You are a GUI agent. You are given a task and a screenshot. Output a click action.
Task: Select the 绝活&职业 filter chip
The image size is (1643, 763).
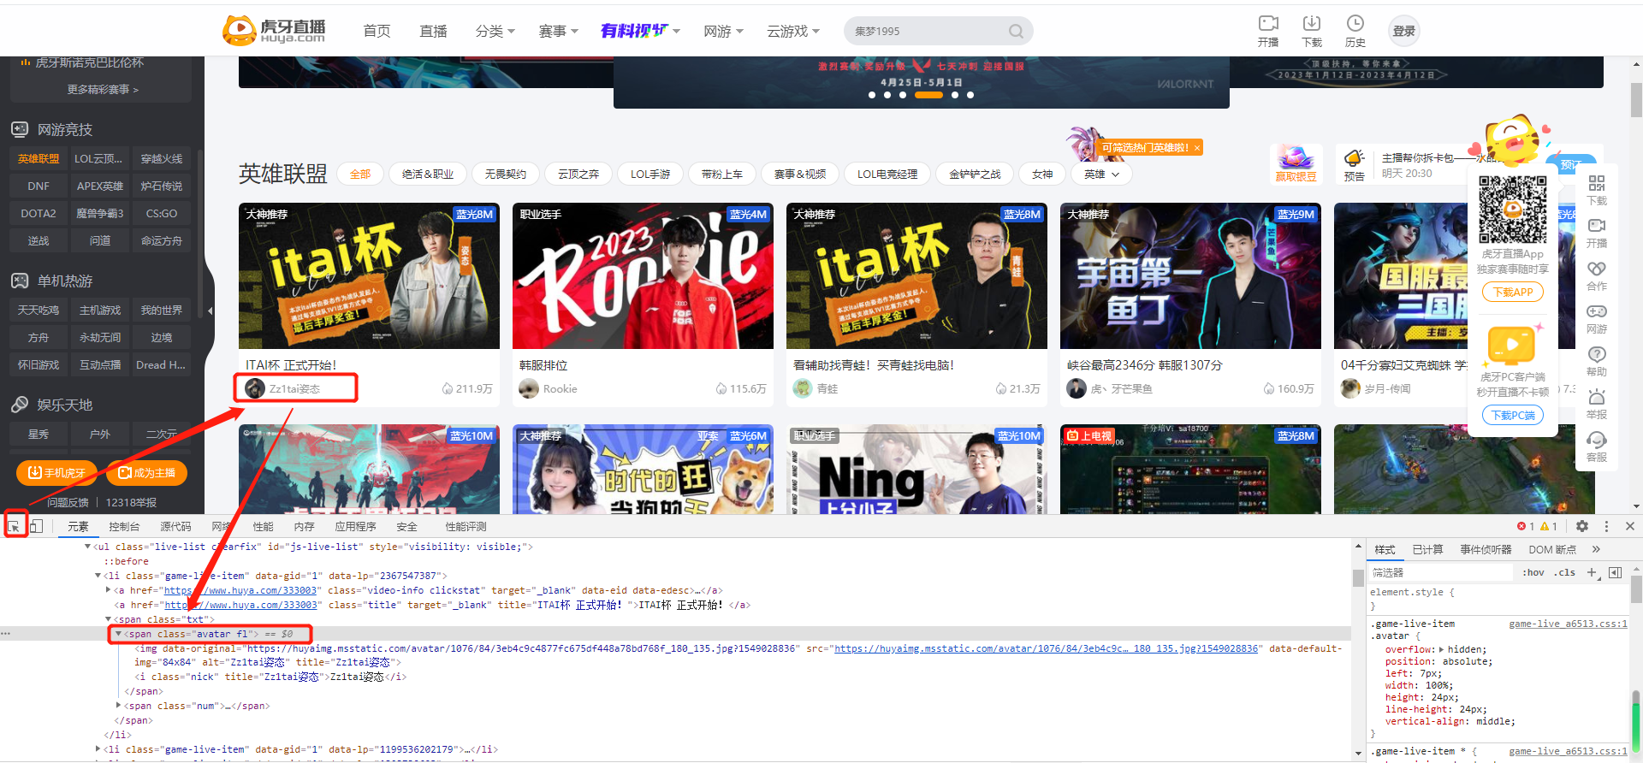point(428,174)
